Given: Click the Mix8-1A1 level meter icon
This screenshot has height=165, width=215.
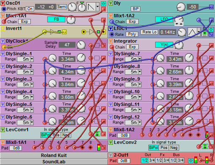Looking at the screenshot, I should [99, 147].
